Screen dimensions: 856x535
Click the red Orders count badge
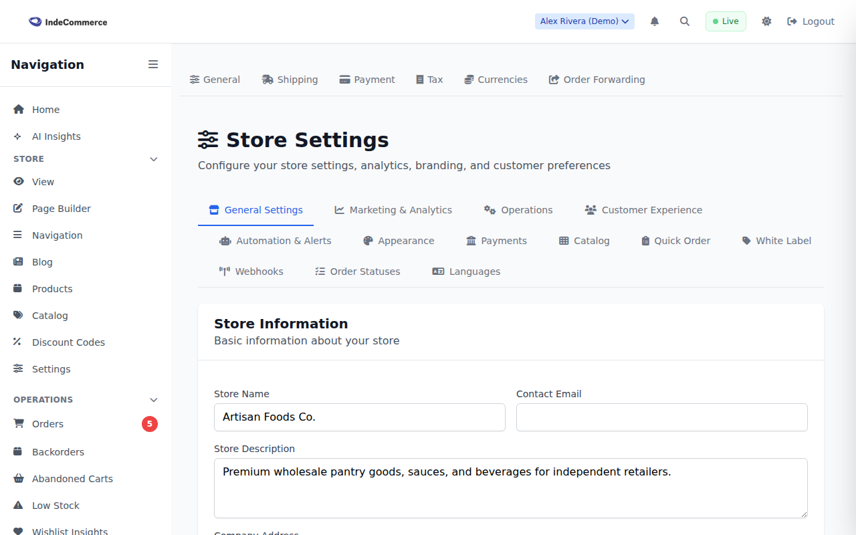150,424
